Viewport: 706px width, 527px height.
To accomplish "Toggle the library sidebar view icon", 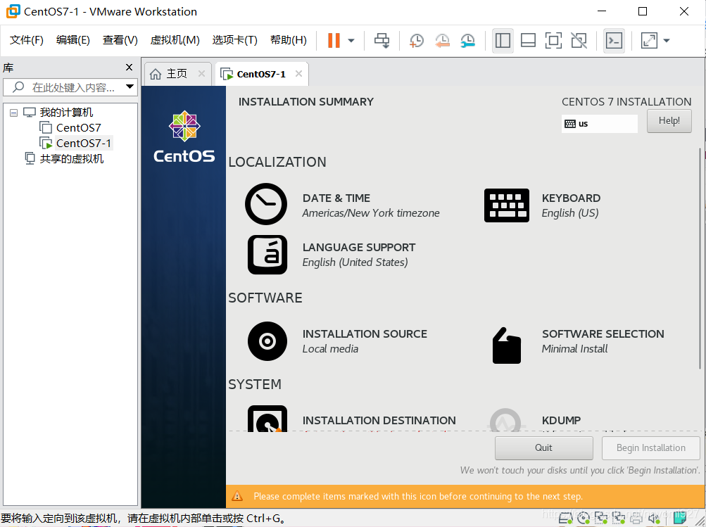I will tap(503, 41).
